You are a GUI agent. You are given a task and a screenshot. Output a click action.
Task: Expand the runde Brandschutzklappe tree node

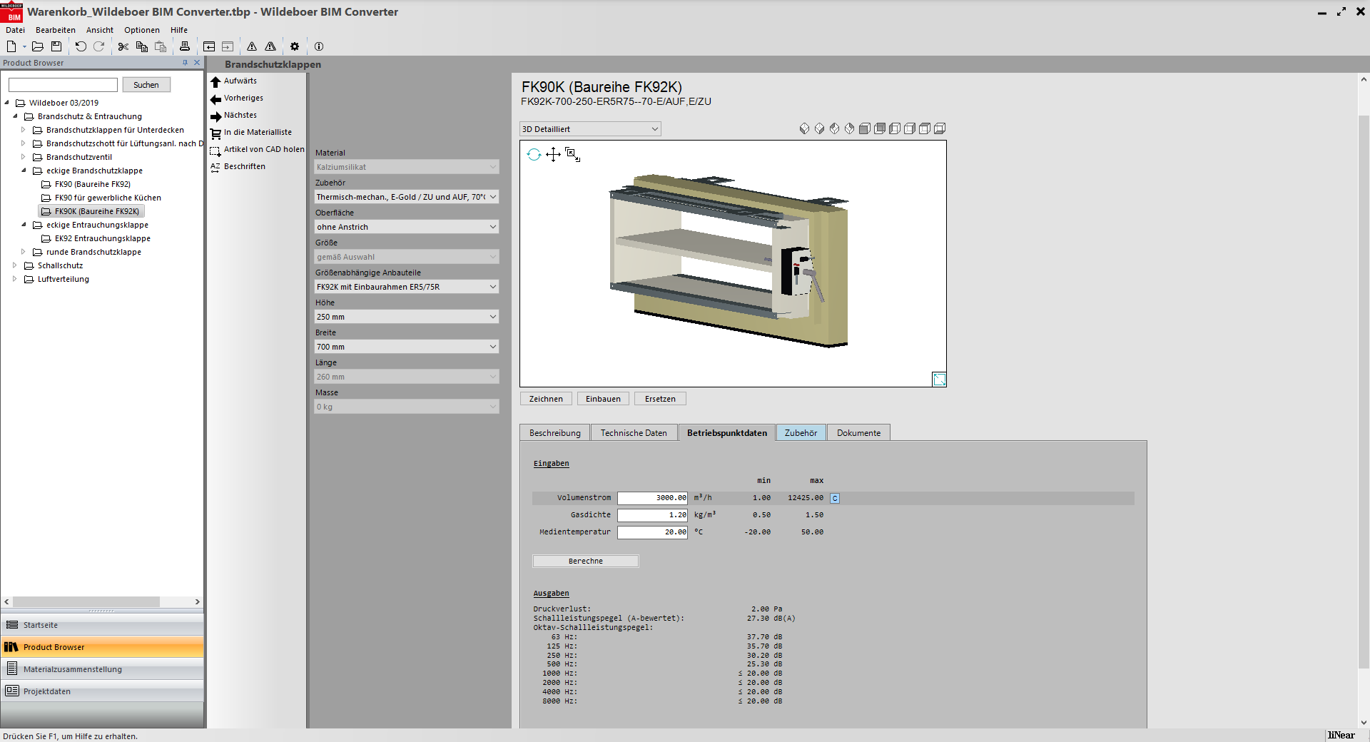(24, 252)
